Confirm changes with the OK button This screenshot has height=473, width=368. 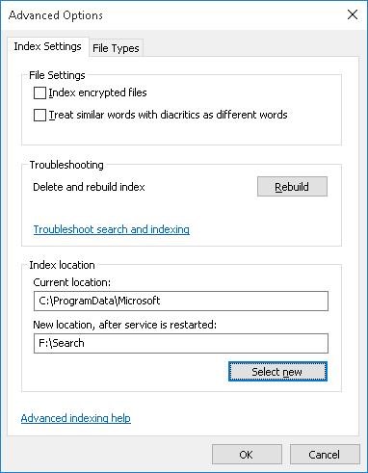[247, 455]
